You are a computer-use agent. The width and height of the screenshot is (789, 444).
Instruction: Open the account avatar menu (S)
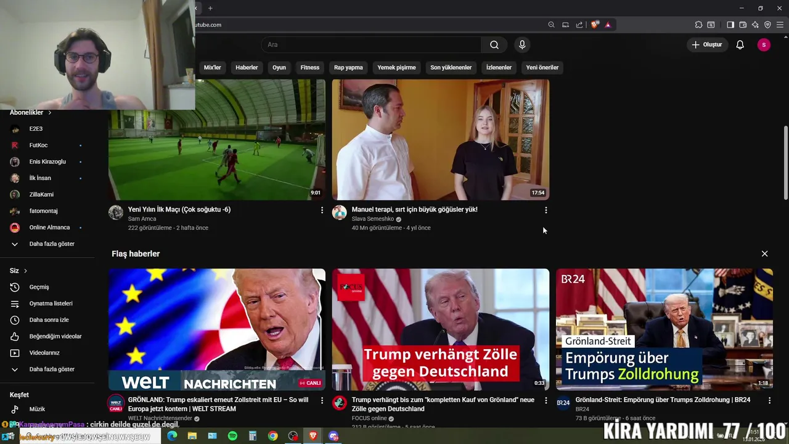pos(764,44)
